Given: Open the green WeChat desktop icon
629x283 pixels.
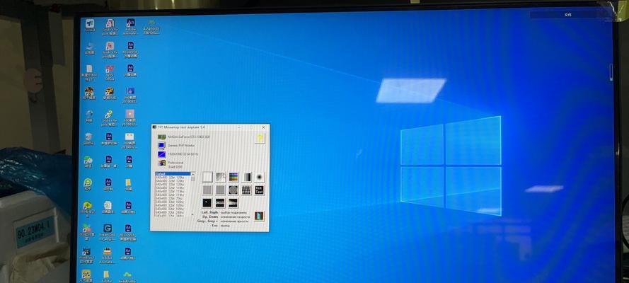Looking at the screenshot, I should (x=88, y=161).
